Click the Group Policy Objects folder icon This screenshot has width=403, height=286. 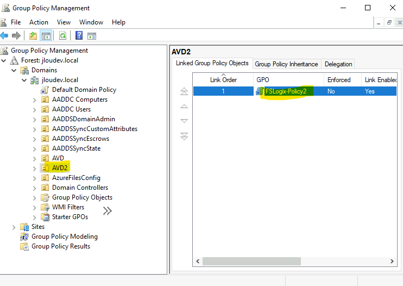click(45, 197)
